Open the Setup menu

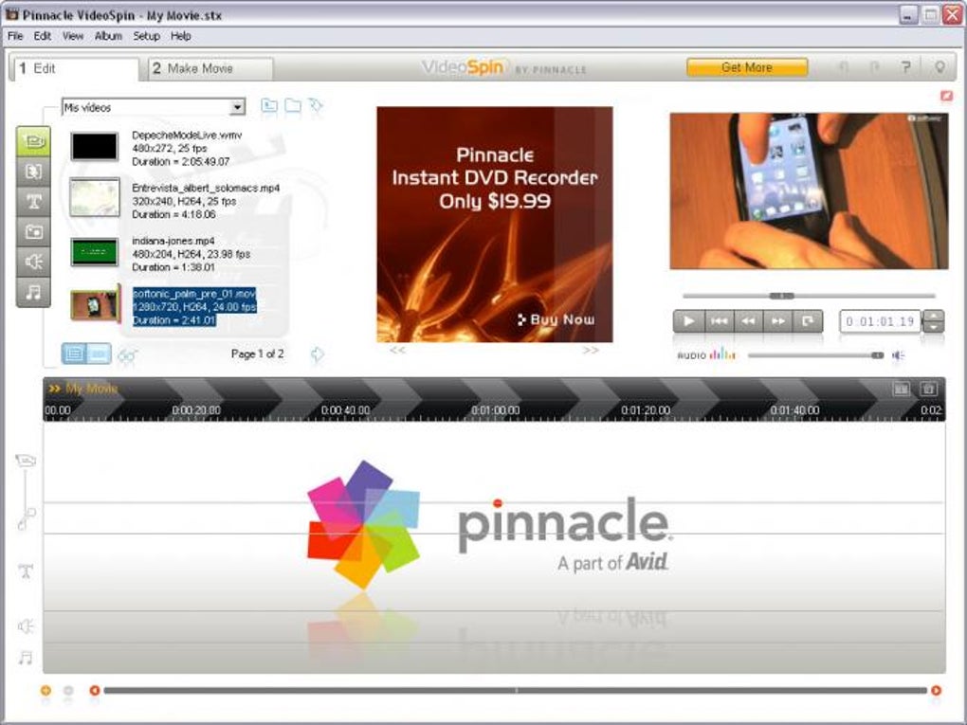coord(146,36)
